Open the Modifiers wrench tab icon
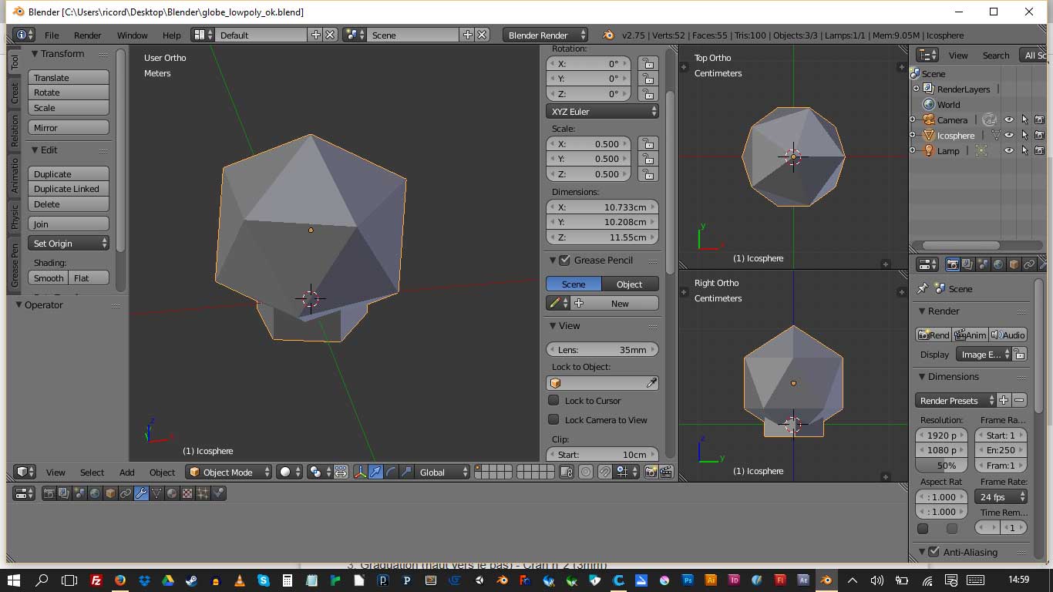This screenshot has width=1053, height=592. (141, 493)
